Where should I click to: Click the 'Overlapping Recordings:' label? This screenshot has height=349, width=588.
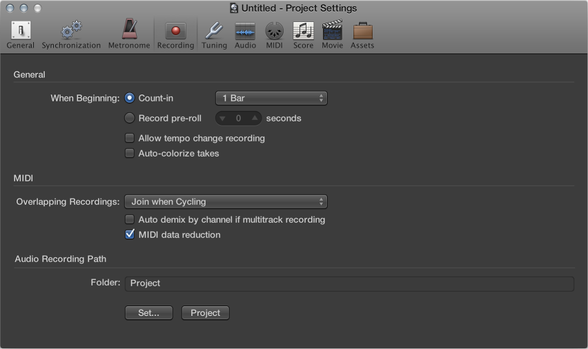coord(68,201)
